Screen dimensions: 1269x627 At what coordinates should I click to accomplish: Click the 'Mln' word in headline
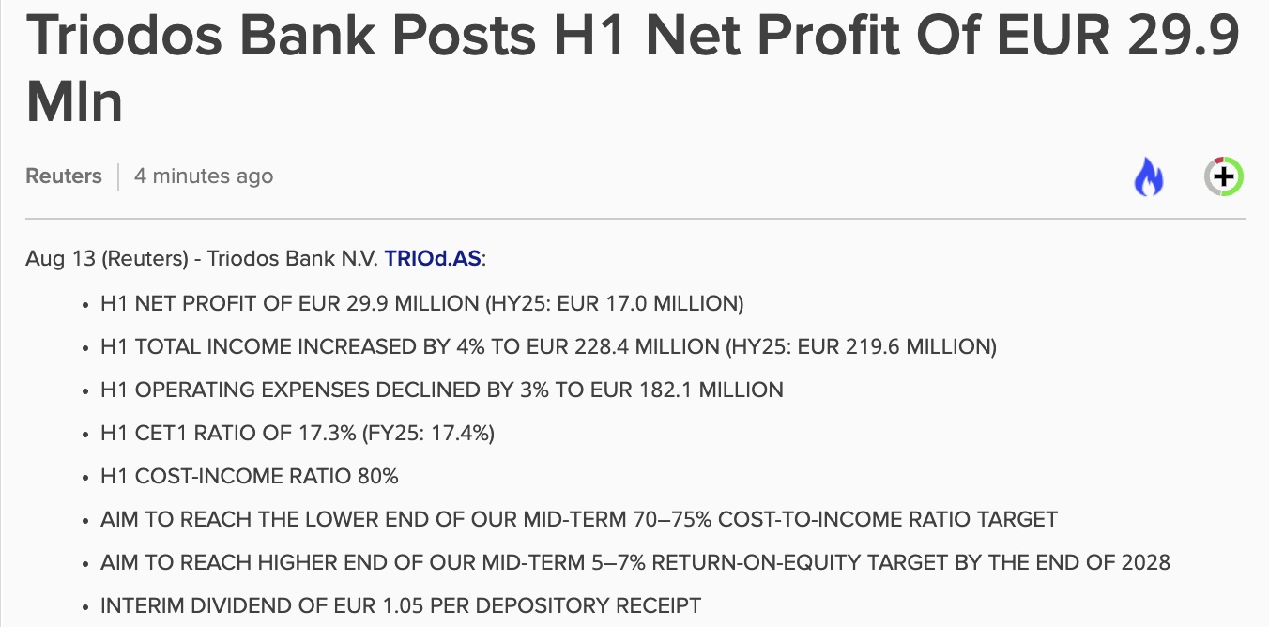74,101
